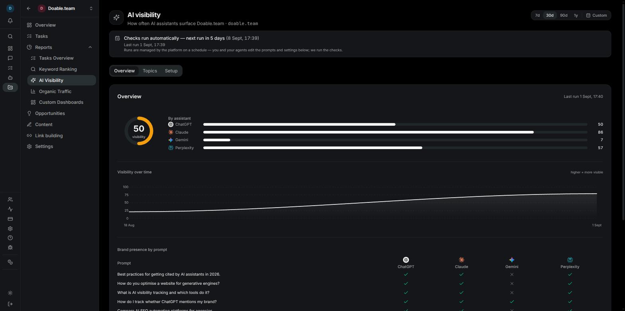The width and height of the screenshot is (625, 311).
Task: Click the Gemini logo in prompt table header
Action: click(x=512, y=260)
